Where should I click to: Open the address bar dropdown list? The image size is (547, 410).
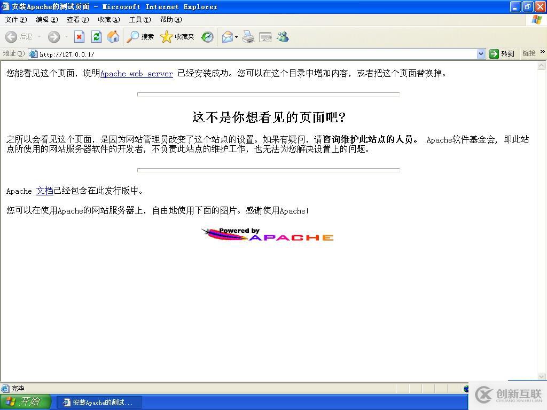[x=480, y=53]
